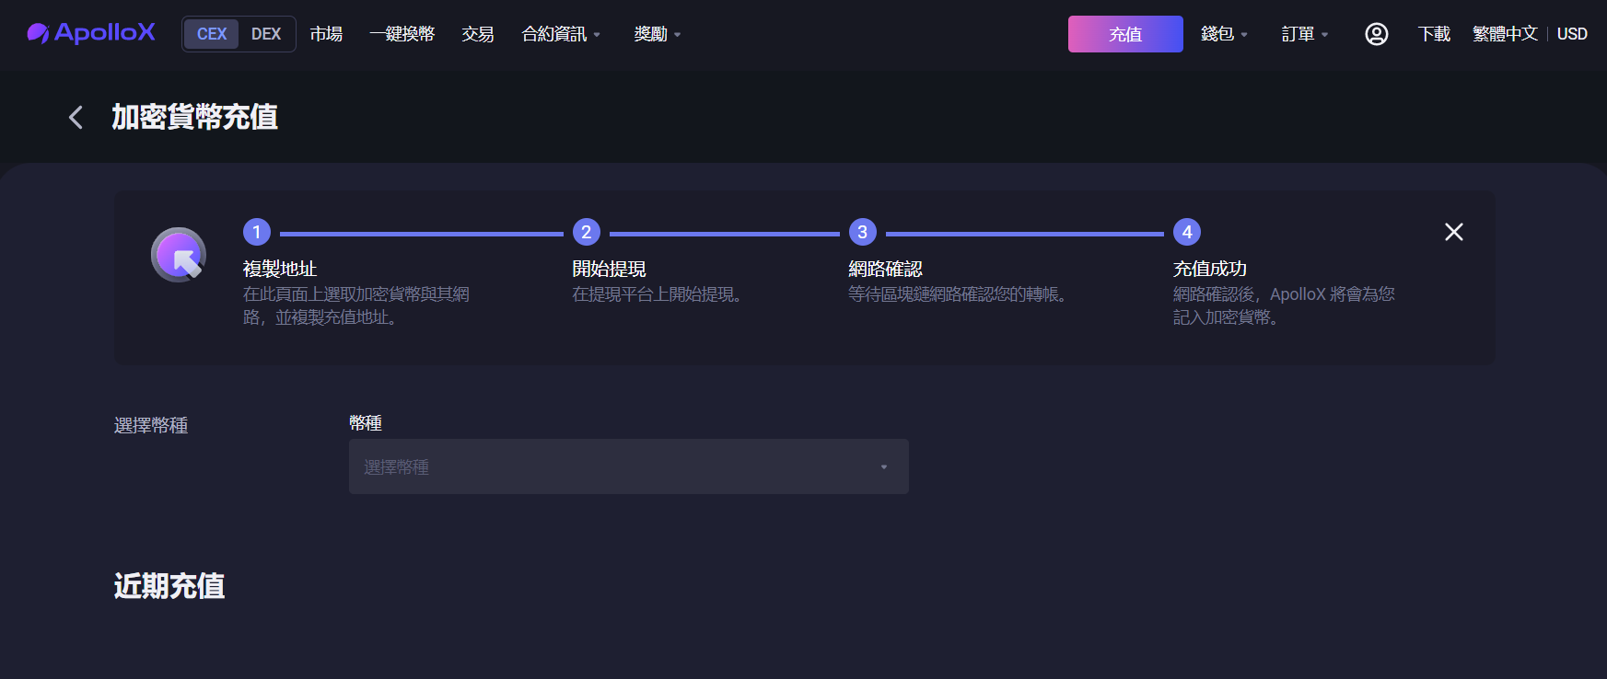Click step 4 circle 充值成功

(1187, 232)
